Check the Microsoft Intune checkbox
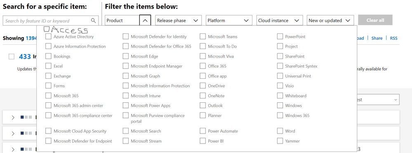This screenshot has width=412, height=153. click(126, 96)
